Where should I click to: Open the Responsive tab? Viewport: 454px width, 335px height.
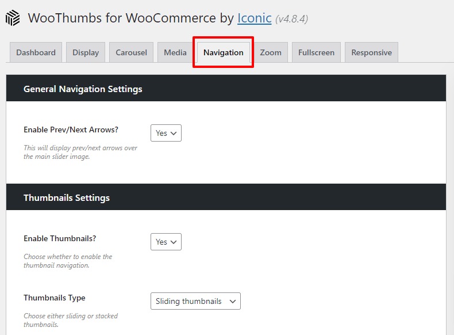(371, 52)
